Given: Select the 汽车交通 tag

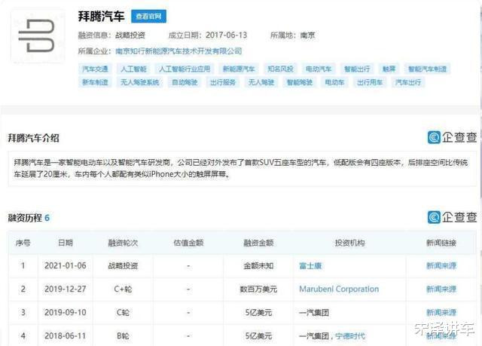Looking at the screenshot, I should [95, 69].
